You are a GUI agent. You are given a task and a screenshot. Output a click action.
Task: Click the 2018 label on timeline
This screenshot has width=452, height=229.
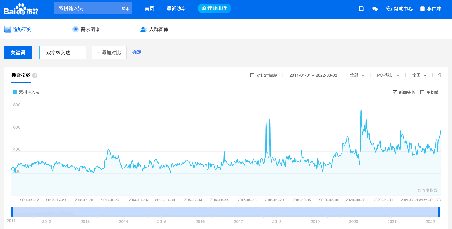coord(277,222)
